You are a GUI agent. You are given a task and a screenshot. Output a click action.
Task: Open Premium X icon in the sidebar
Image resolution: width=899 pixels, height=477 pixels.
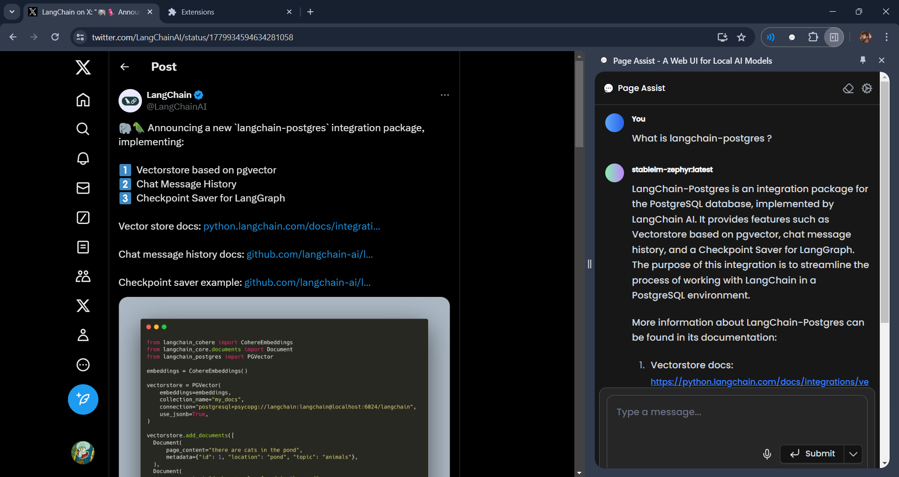(83, 306)
